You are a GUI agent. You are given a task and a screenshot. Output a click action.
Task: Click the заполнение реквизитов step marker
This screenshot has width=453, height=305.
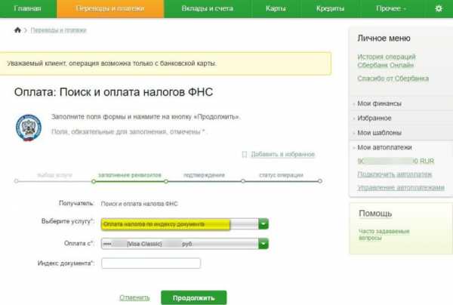[x=94, y=181]
